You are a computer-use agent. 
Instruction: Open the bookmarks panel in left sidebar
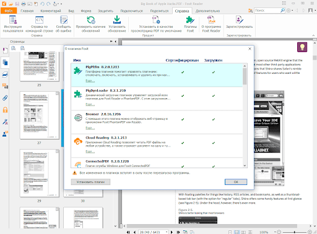point(5,50)
